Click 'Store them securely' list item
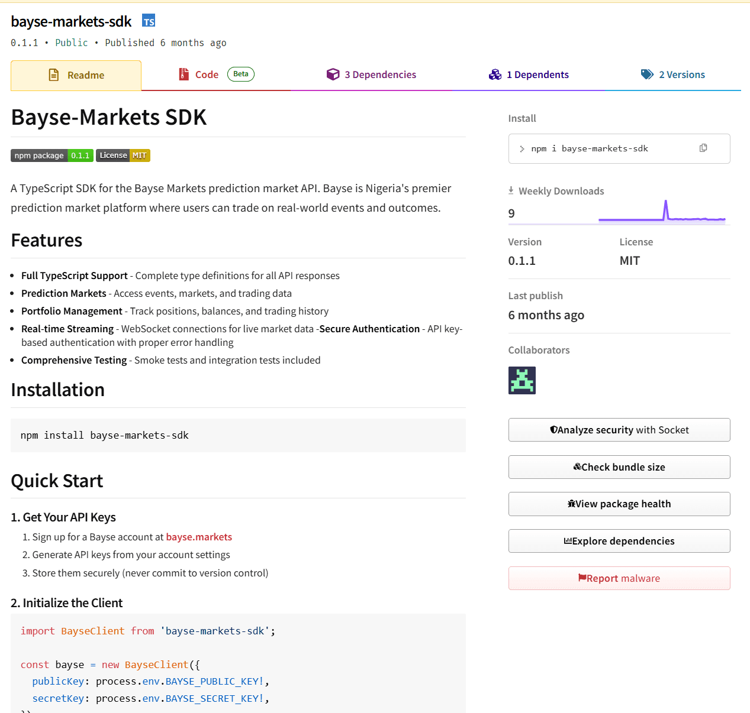This screenshot has height=713, width=750. pyautogui.click(x=150, y=573)
